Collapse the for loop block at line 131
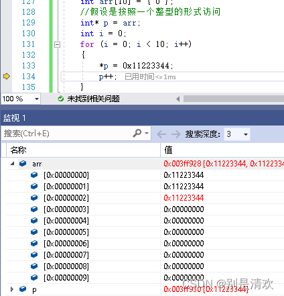 click(x=57, y=44)
